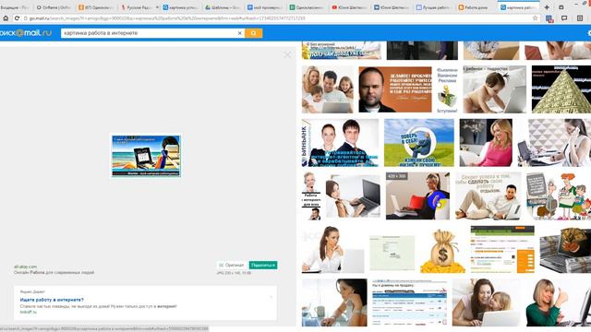591x332 pixels.
Task: Click the mail.ru search logo
Action: tap(26, 33)
